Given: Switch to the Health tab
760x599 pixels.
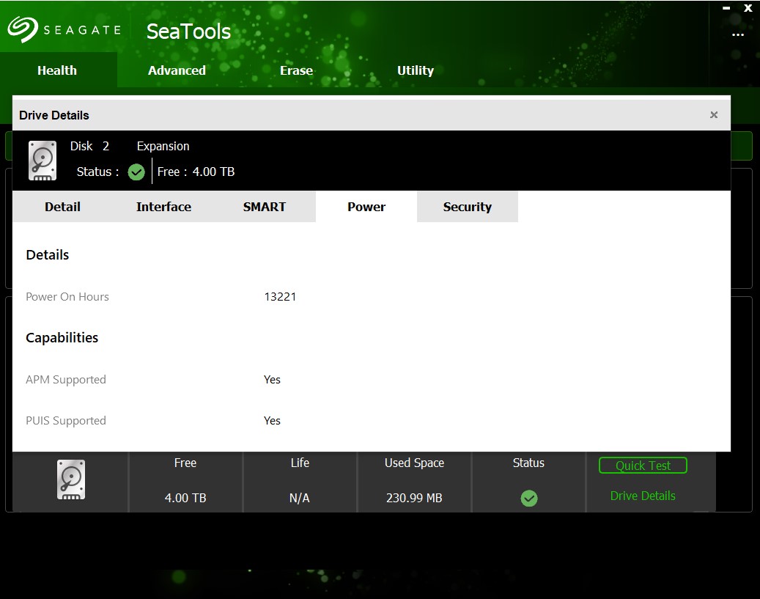Looking at the screenshot, I should pyautogui.click(x=57, y=70).
